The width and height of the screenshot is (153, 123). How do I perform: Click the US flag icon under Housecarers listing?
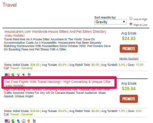pyautogui.click(x=7, y=75)
